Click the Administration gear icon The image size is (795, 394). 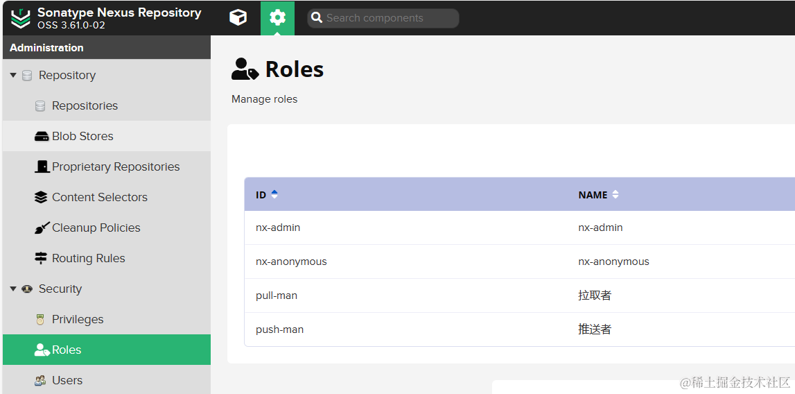click(x=277, y=18)
